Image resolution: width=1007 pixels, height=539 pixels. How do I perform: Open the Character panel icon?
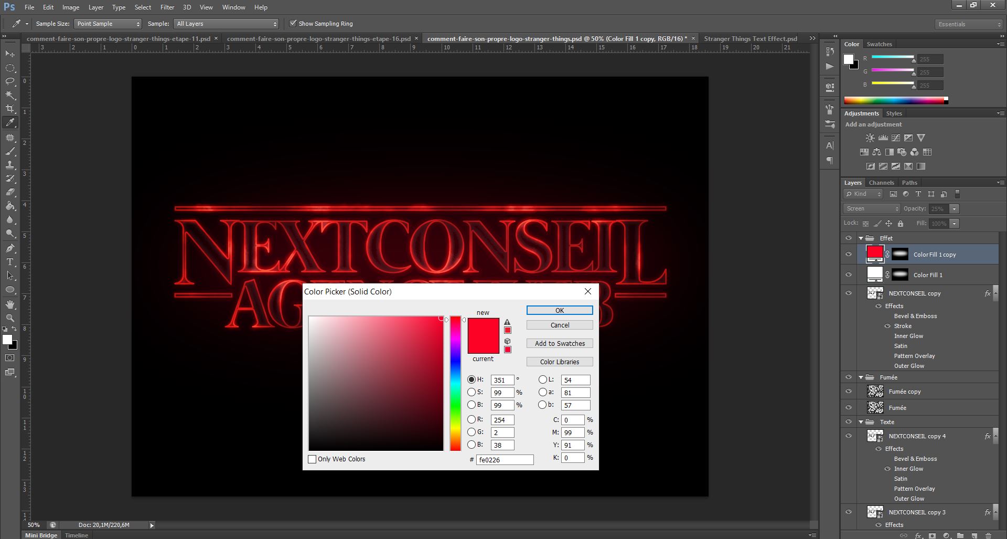[830, 145]
